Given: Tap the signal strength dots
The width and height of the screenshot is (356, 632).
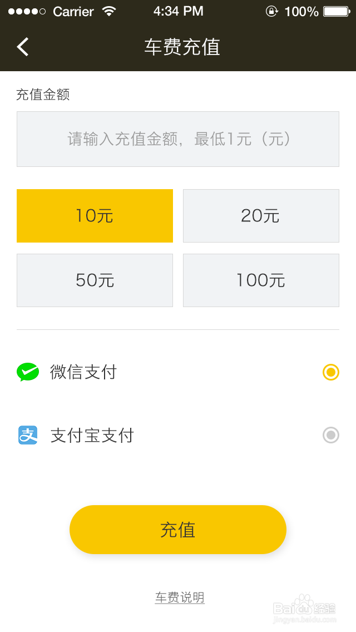Looking at the screenshot, I should coord(27,11).
